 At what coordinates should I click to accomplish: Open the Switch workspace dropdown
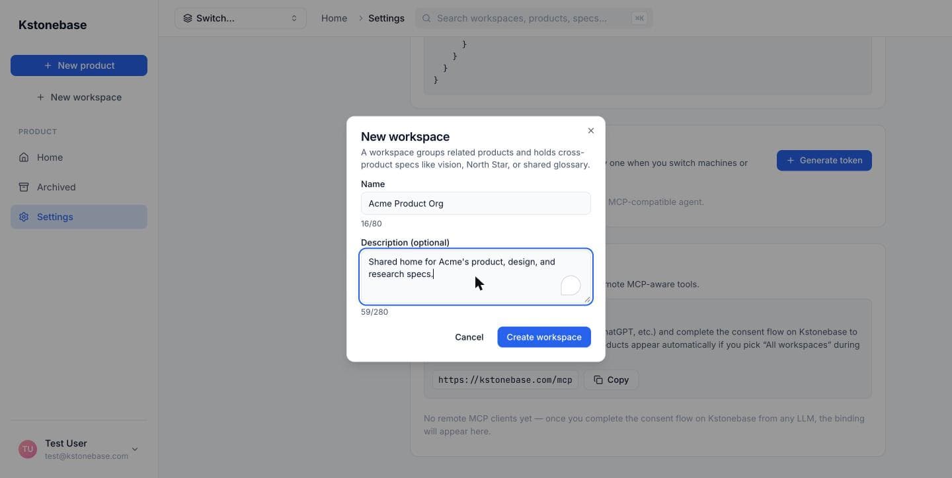coord(241,19)
